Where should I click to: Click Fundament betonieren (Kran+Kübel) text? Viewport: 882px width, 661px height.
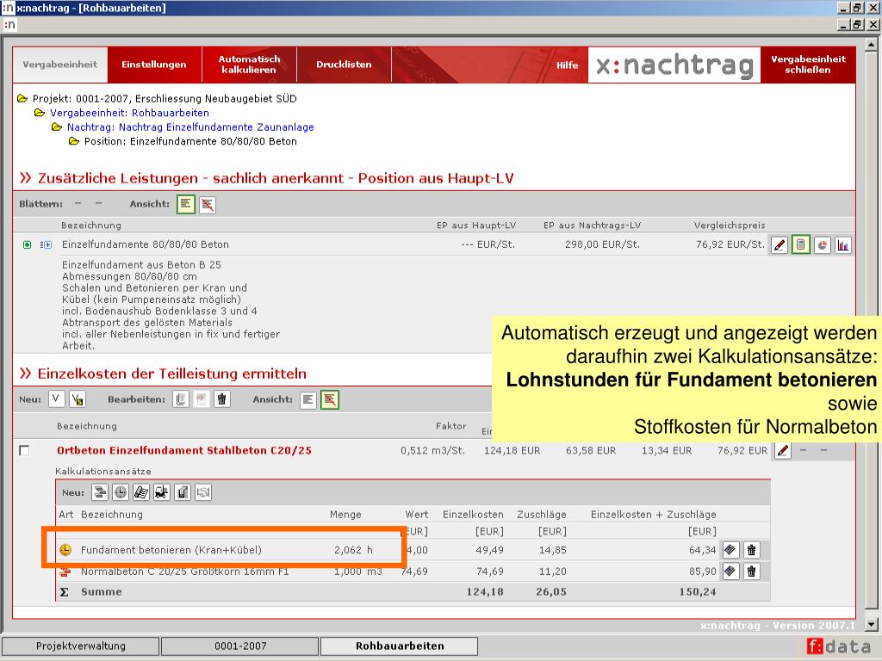[171, 550]
